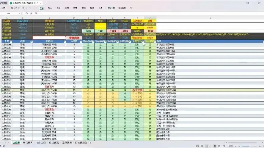Image resolution: width=264 pixels, height=148 pixels.
Task: Switch to the 召唤兽装备 sheet tab
Action: coord(81,143)
